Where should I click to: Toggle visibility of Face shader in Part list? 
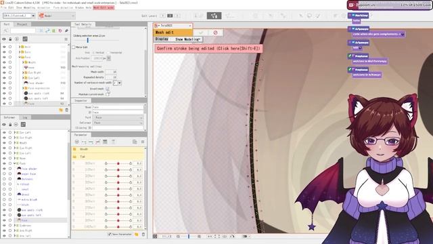tap(4, 83)
